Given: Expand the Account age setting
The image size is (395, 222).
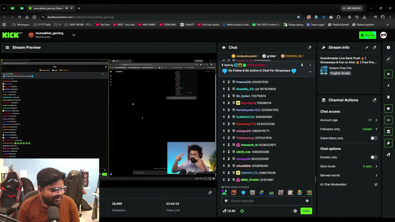Looking at the screenshot, I should pos(376,120).
